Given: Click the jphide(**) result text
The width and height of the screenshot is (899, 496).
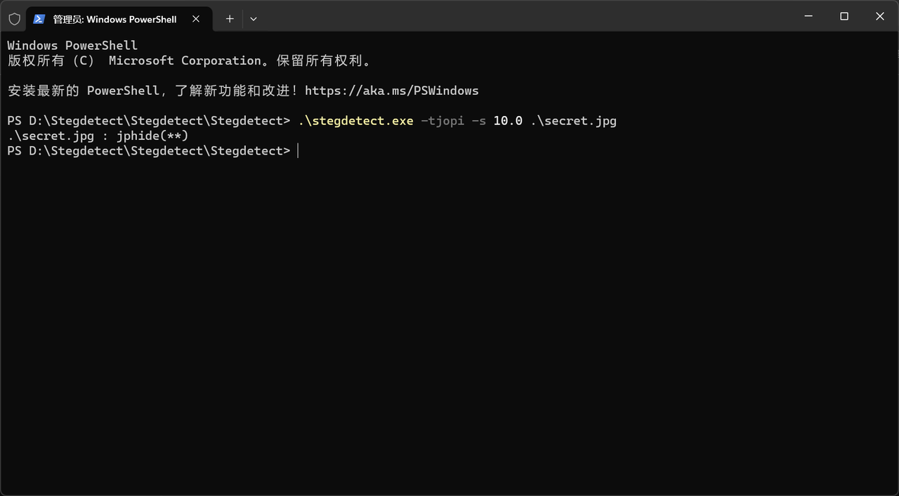Looking at the screenshot, I should pos(152,136).
